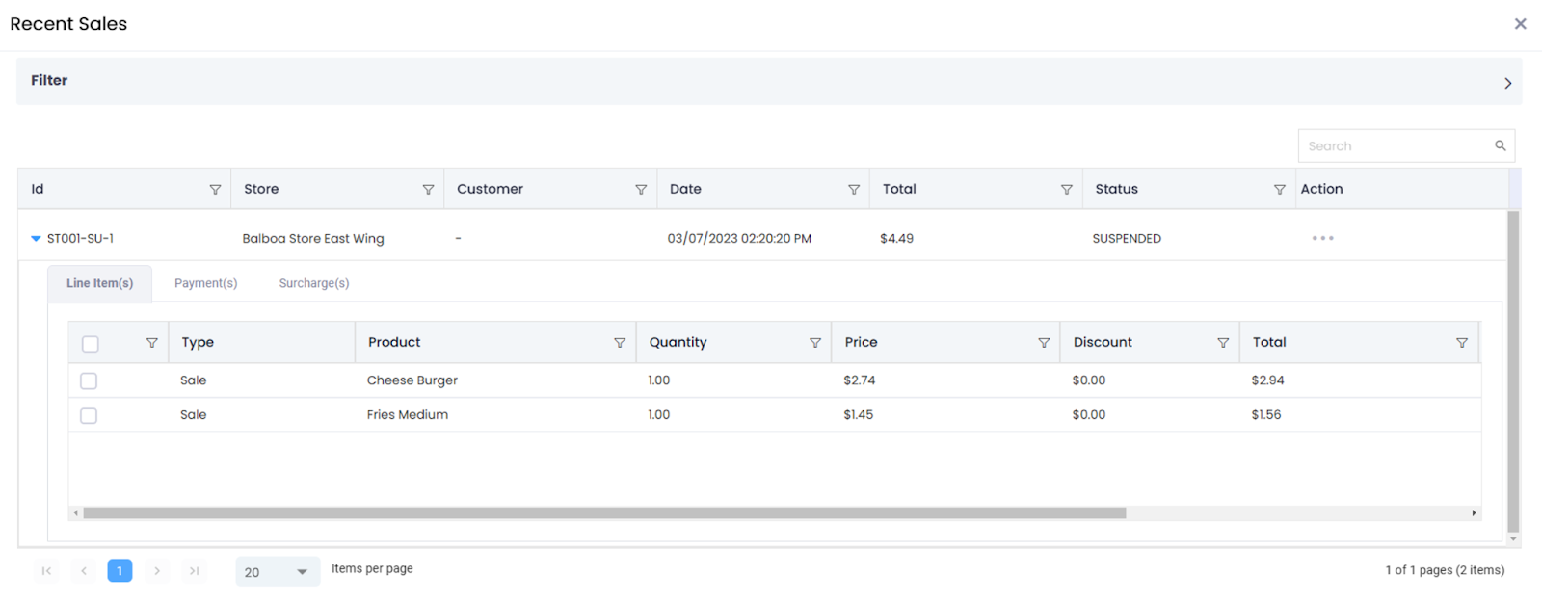Click the filter icon in Id column
The height and width of the screenshot is (603, 1542).
(x=215, y=190)
